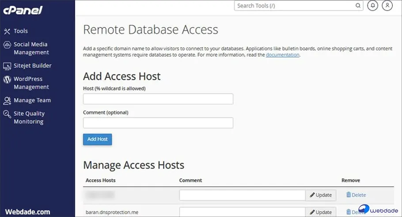
Task: Click the Social Media Management icon
Action: (7, 45)
